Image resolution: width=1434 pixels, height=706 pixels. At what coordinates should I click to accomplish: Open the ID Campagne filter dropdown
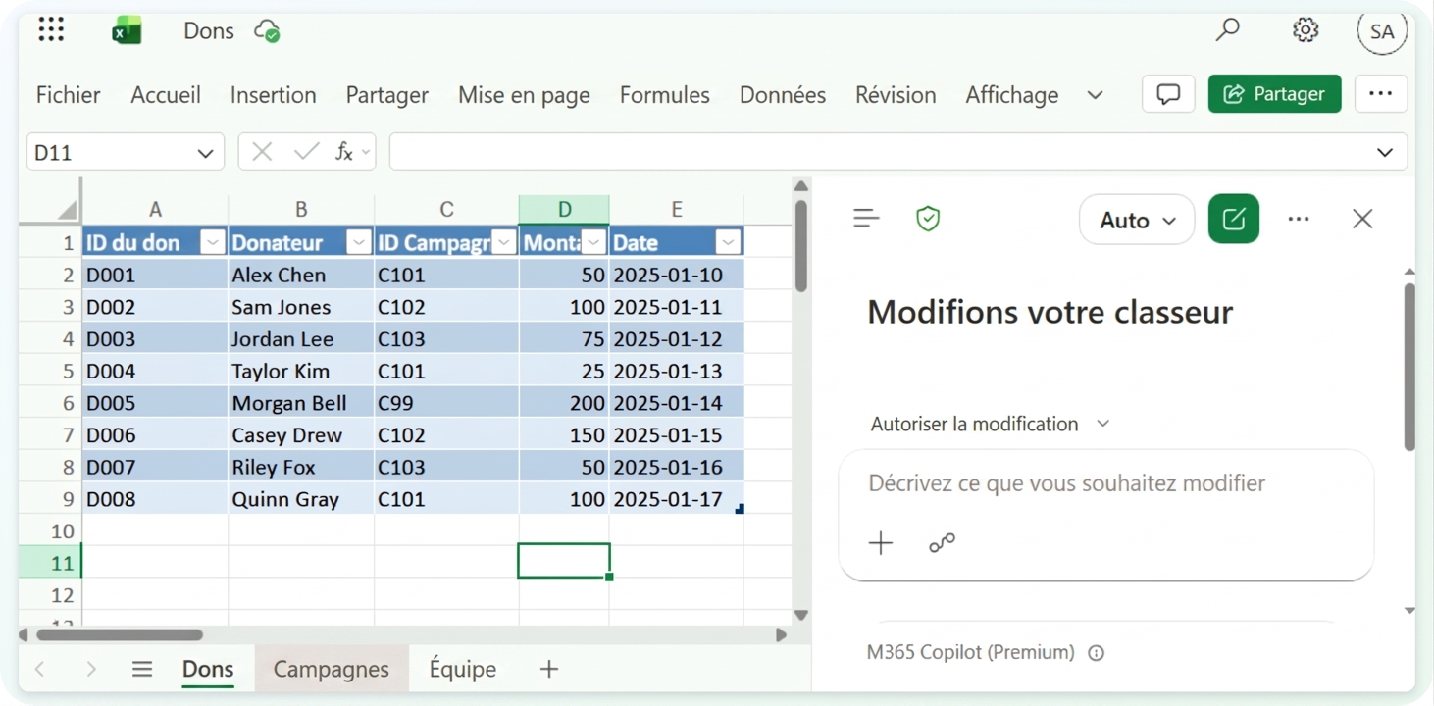pyautogui.click(x=504, y=242)
